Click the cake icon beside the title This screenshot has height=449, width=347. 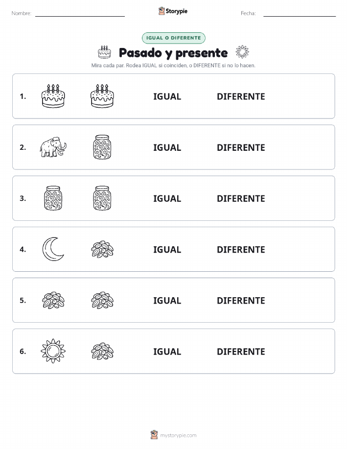[104, 52]
